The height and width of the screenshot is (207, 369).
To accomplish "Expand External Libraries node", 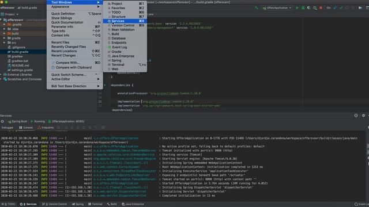I will click(1, 75).
